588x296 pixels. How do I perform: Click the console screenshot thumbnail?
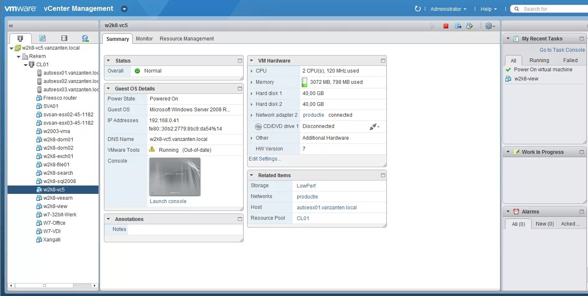click(174, 177)
